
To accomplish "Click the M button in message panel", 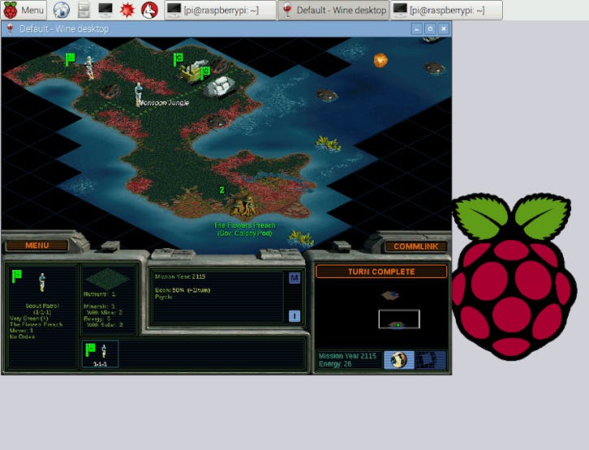I will 294,278.
